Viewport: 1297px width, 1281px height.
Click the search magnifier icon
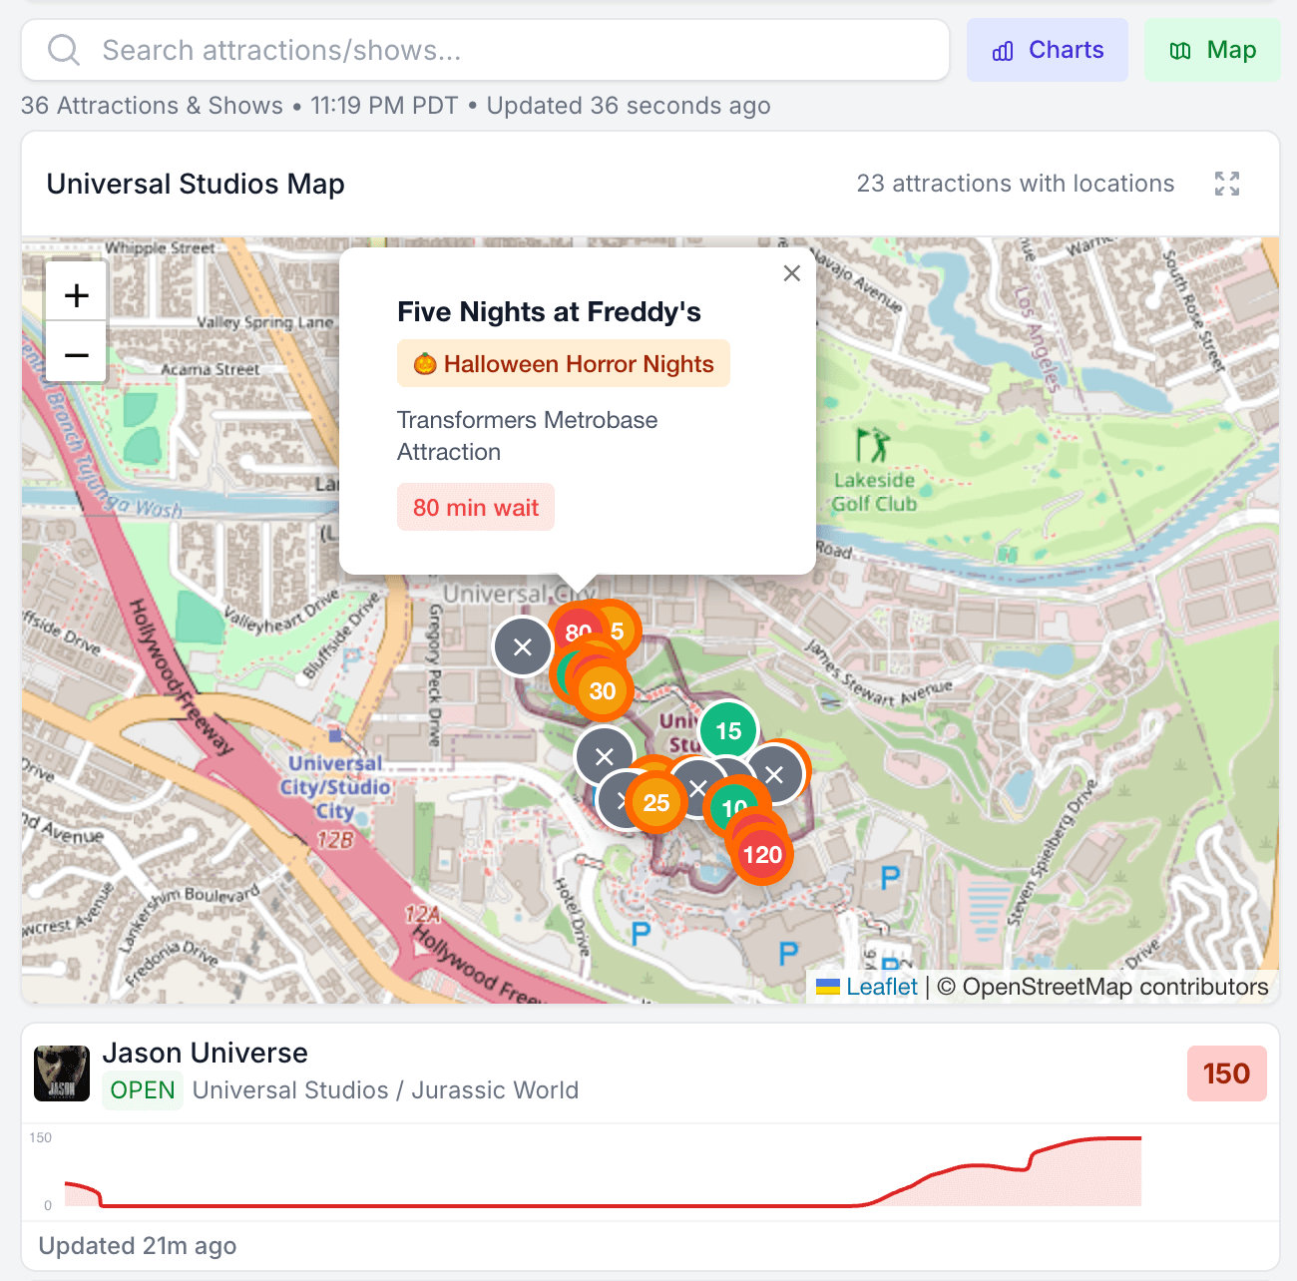click(64, 50)
